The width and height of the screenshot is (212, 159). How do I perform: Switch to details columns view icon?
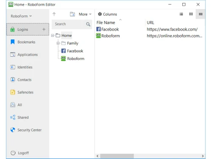tap(201, 14)
